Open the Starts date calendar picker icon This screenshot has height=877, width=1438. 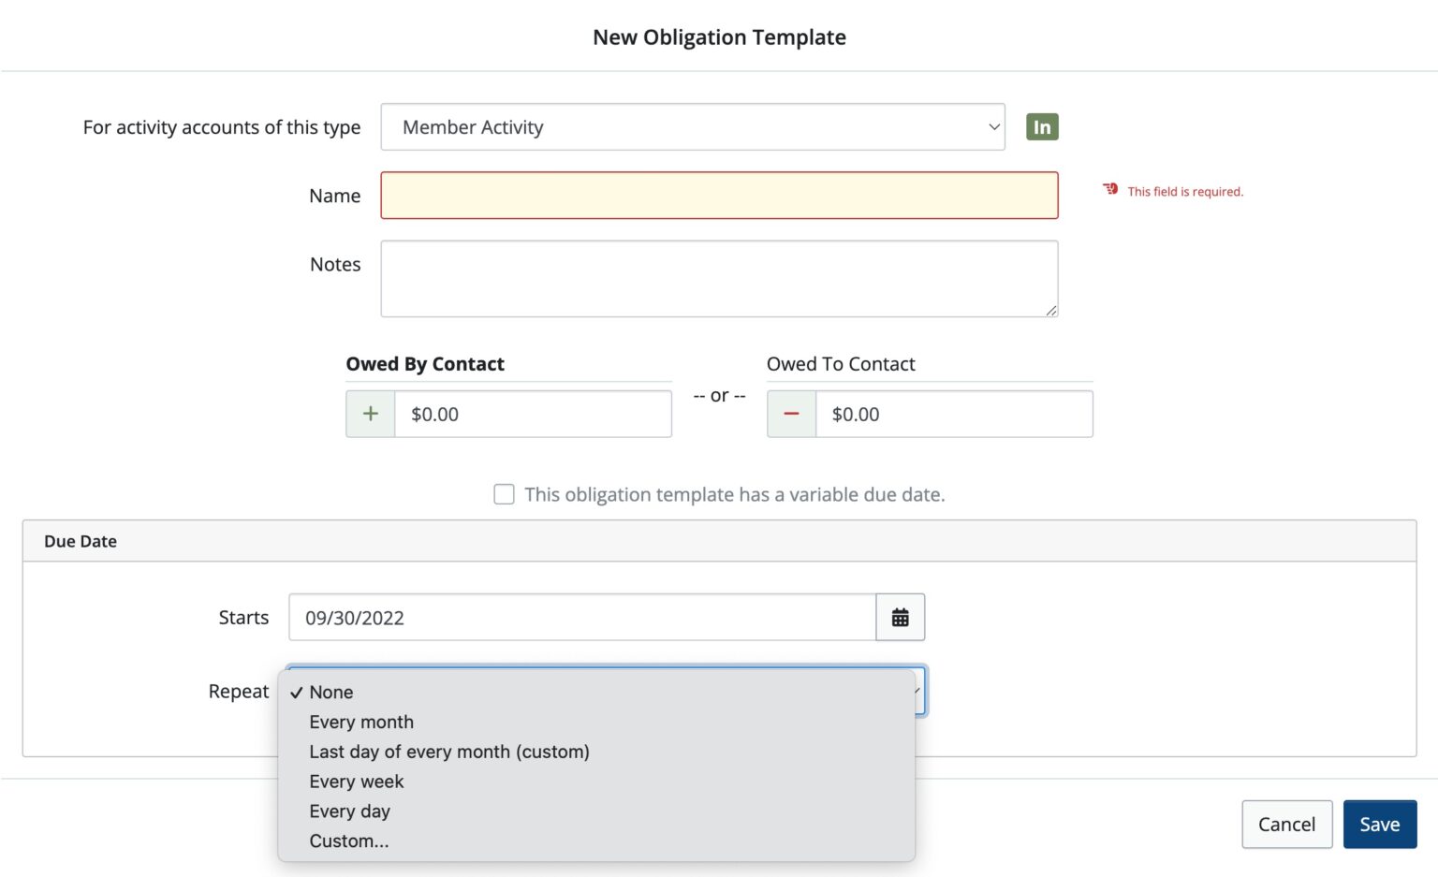coord(899,617)
